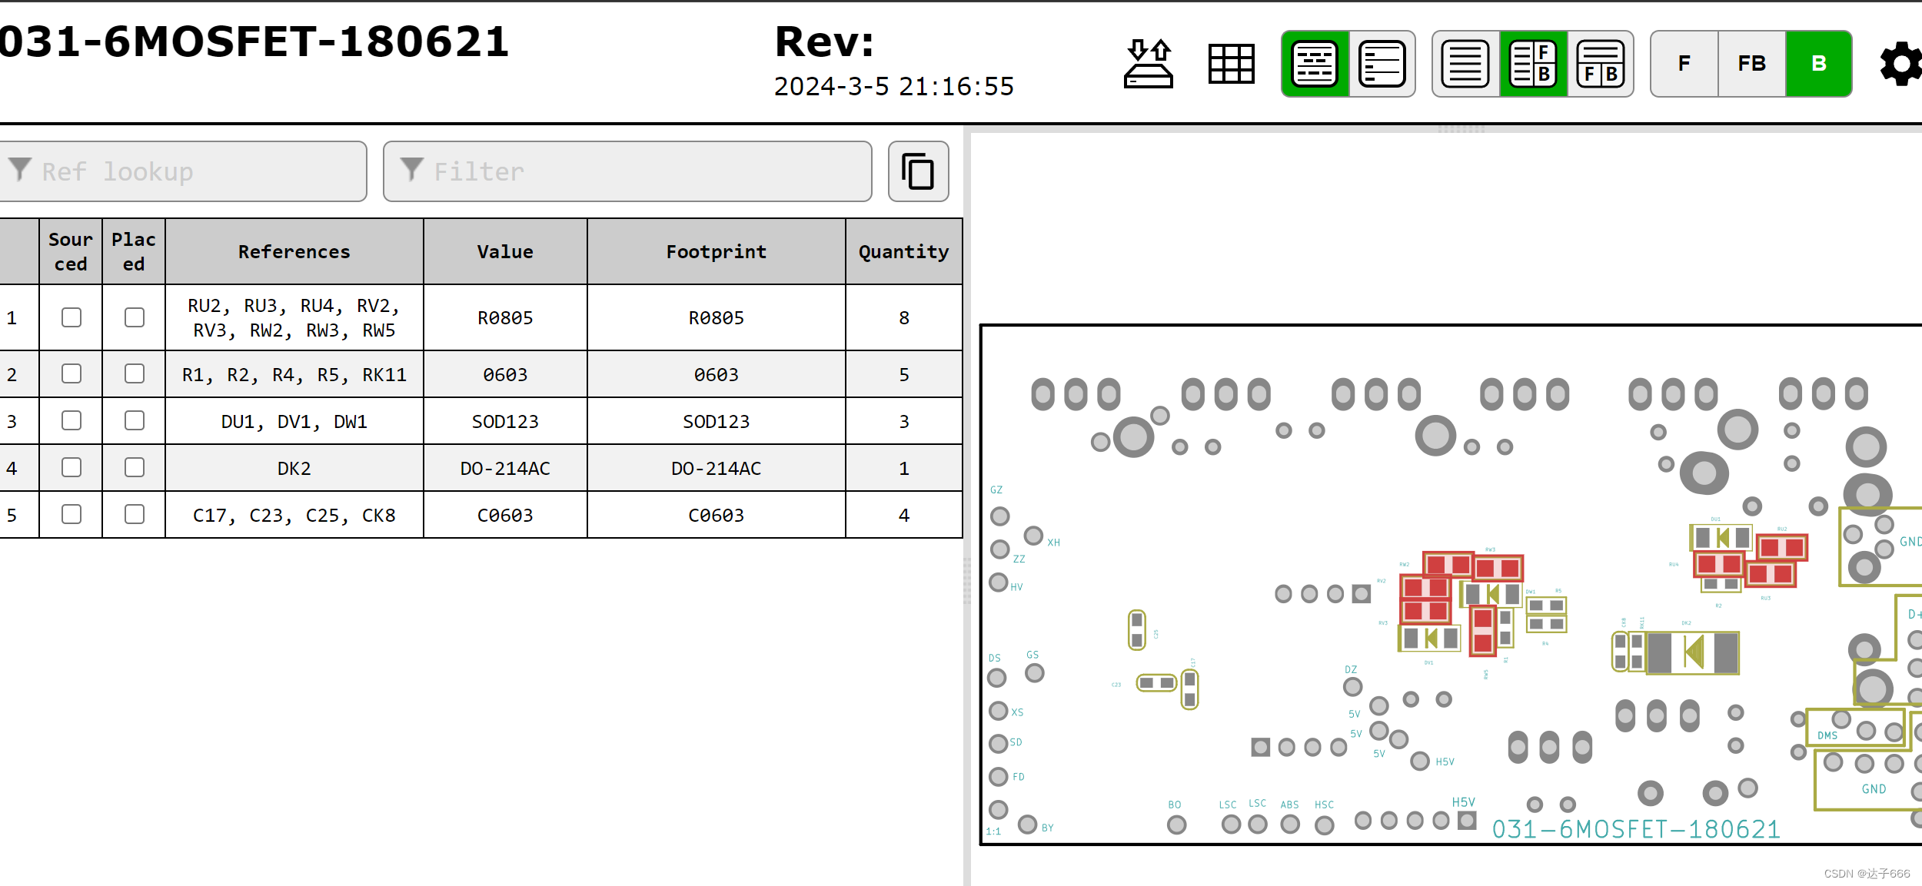
Task: Show back layer only (B)
Action: coord(1819,64)
